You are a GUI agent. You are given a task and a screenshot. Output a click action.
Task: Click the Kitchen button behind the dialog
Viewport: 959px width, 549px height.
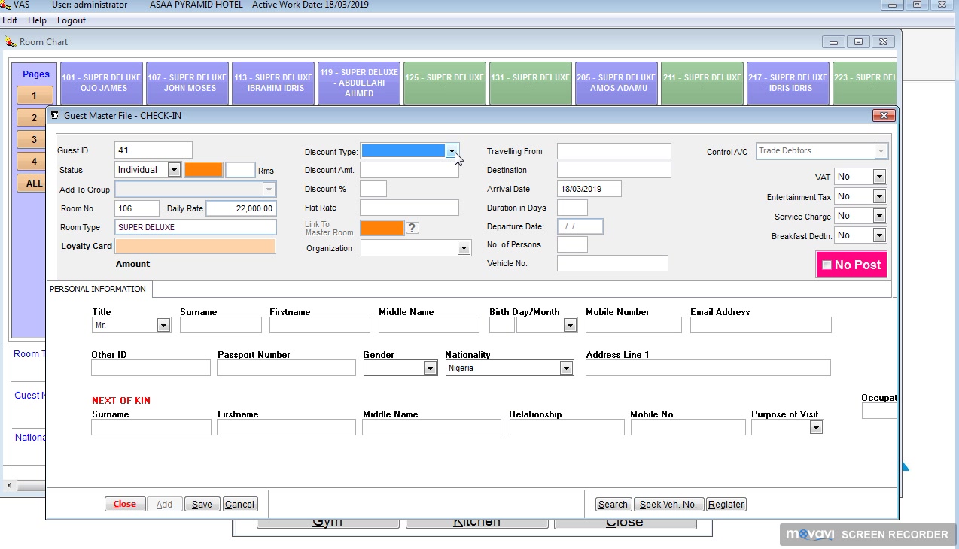coord(476,523)
